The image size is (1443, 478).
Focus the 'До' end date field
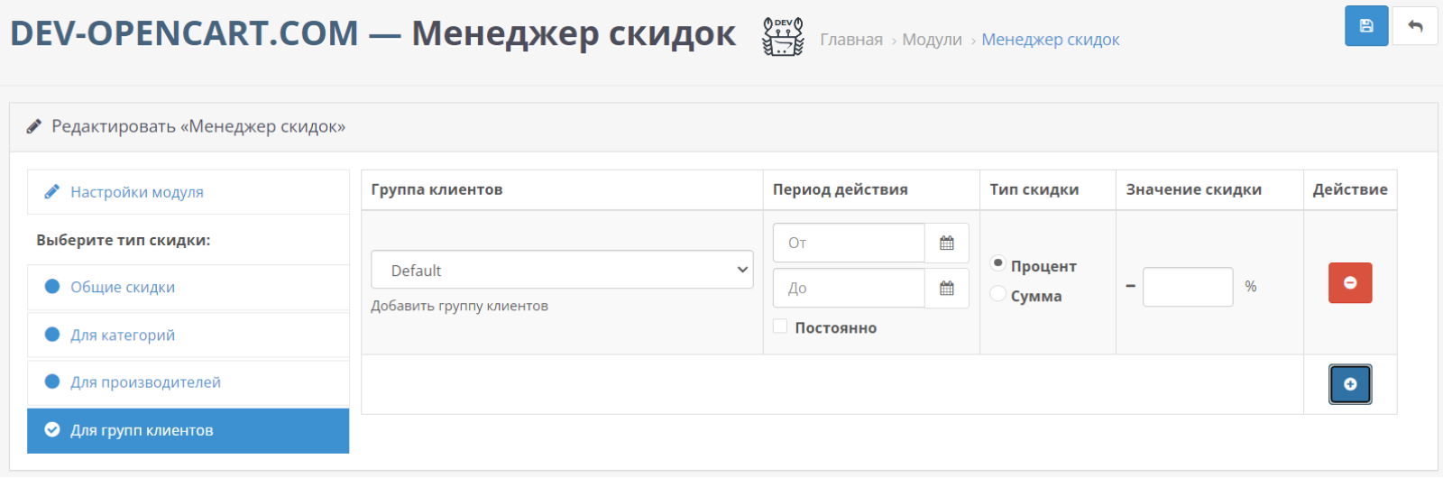(849, 289)
